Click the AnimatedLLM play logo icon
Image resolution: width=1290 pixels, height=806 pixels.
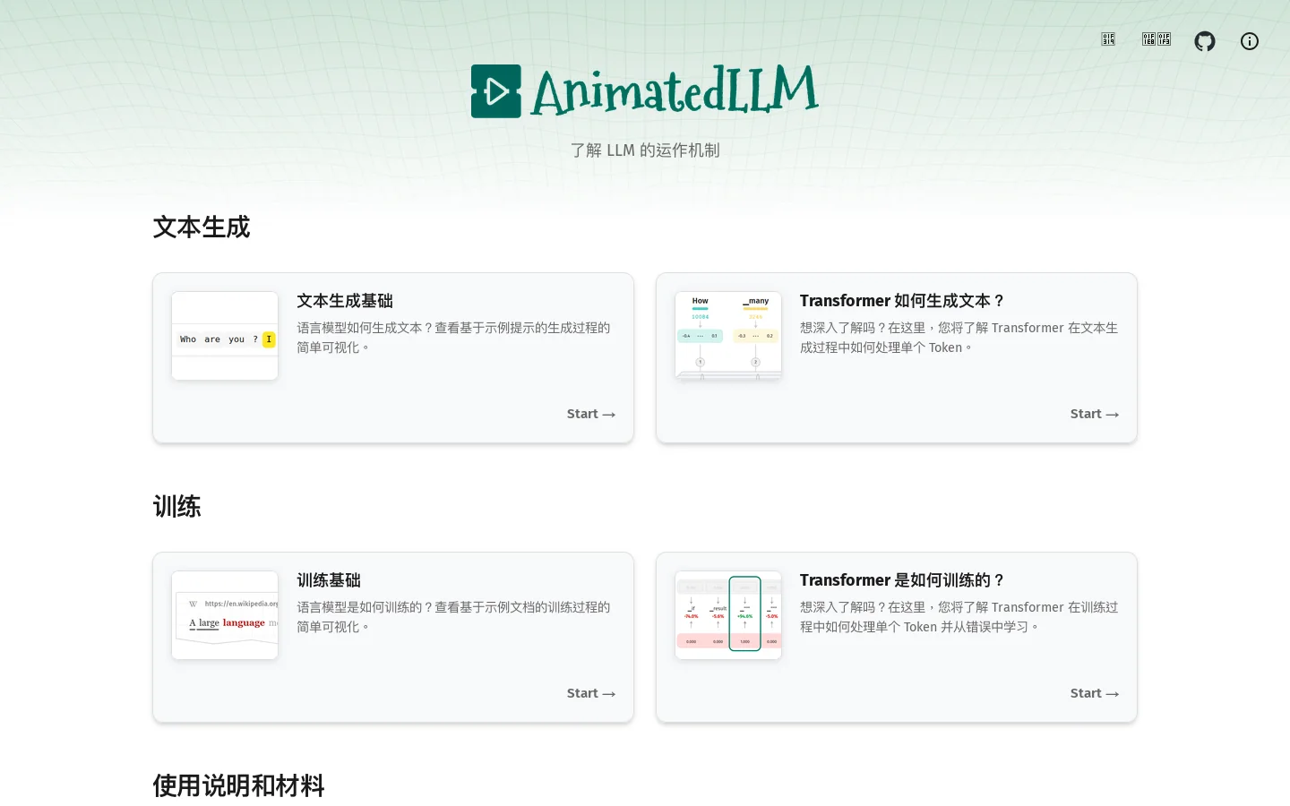pos(496,91)
